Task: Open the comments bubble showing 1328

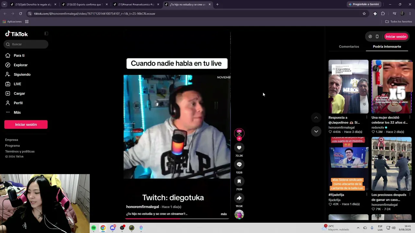Action: click(x=239, y=164)
